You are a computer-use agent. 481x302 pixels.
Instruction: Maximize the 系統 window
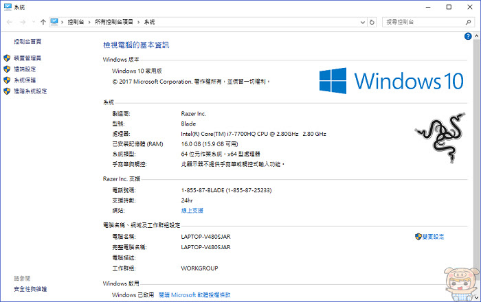449,7
